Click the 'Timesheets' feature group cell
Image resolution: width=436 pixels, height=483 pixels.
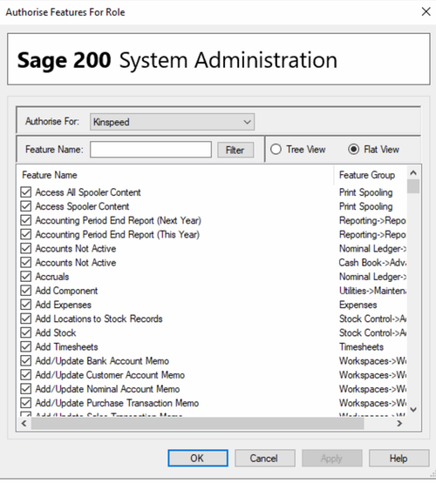tap(361, 347)
